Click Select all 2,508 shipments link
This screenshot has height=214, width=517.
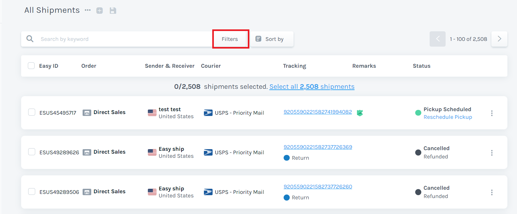(x=312, y=87)
